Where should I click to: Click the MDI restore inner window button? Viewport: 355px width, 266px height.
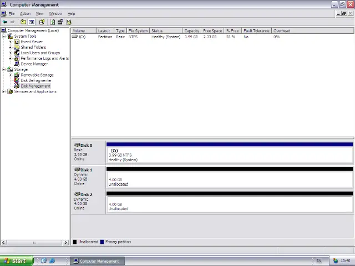344,13
